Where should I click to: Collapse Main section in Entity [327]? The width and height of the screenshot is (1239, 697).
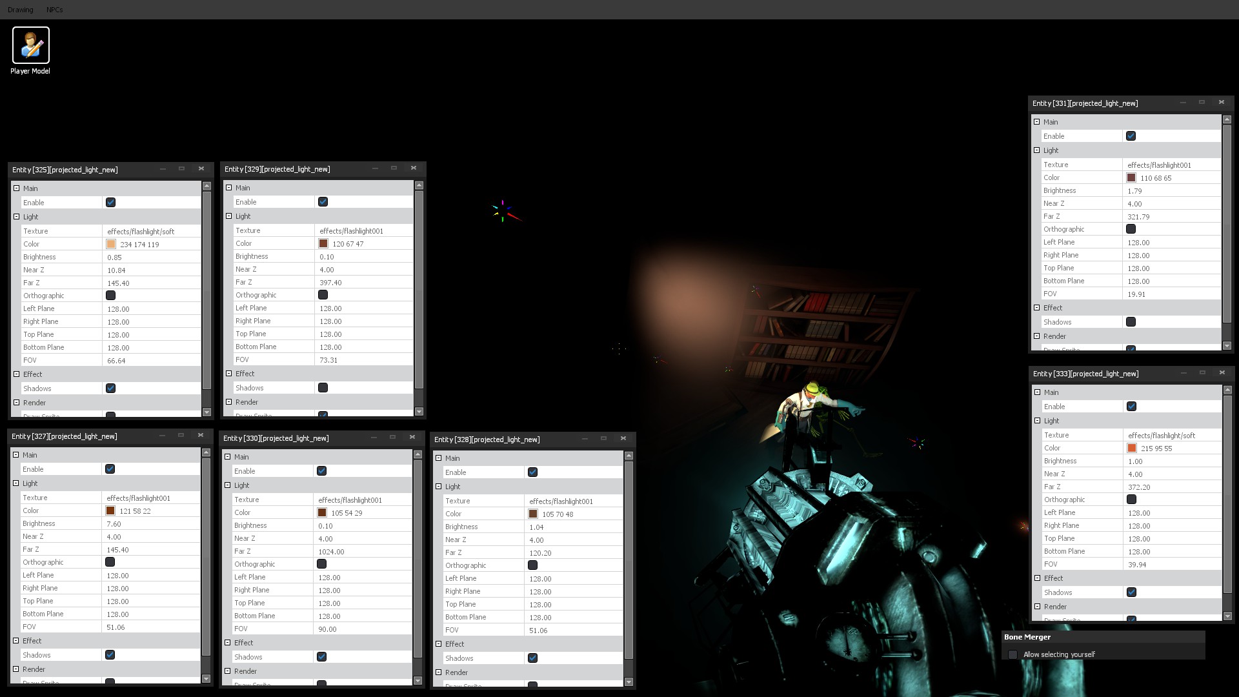(16, 455)
